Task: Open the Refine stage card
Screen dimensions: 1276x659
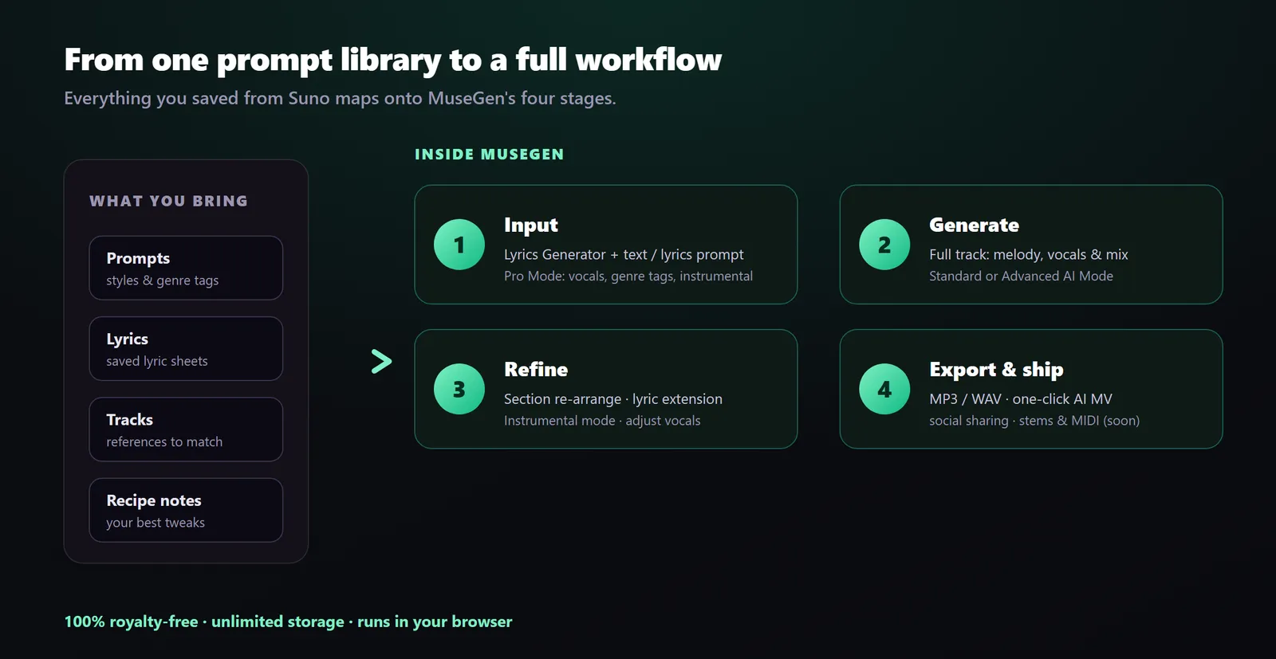Action: [606, 389]
